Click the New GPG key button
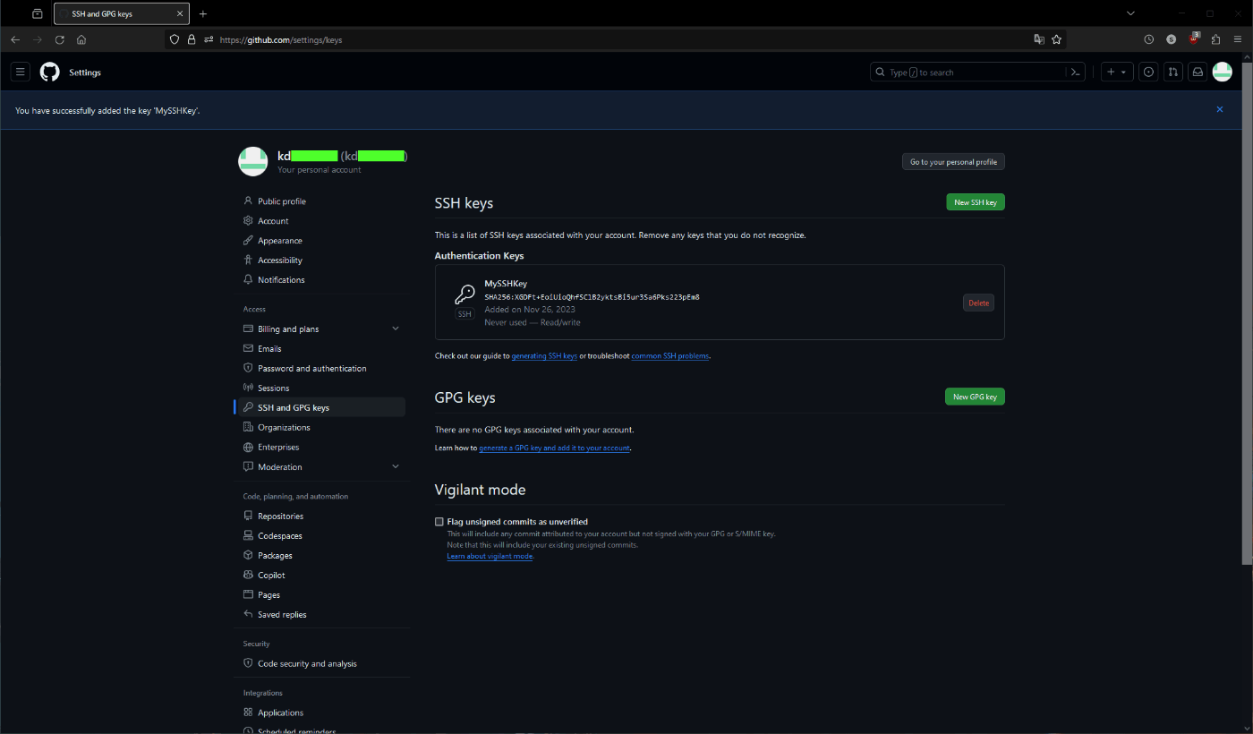Image resolution: width=1253 pixels, height=734 pixels. 975,397
